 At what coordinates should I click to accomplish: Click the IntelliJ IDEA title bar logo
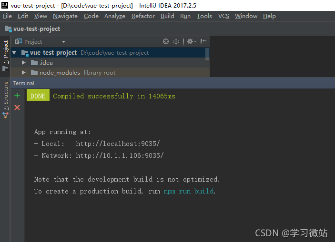5,5
